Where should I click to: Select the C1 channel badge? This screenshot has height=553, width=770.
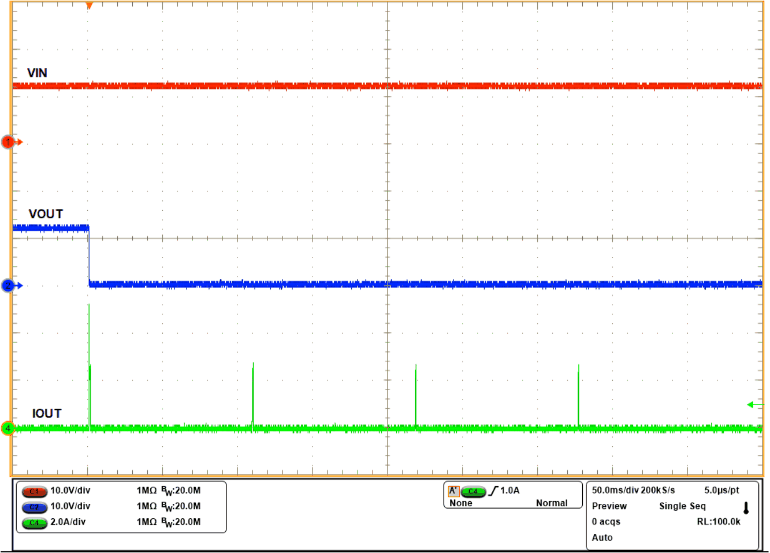[35, 492]
